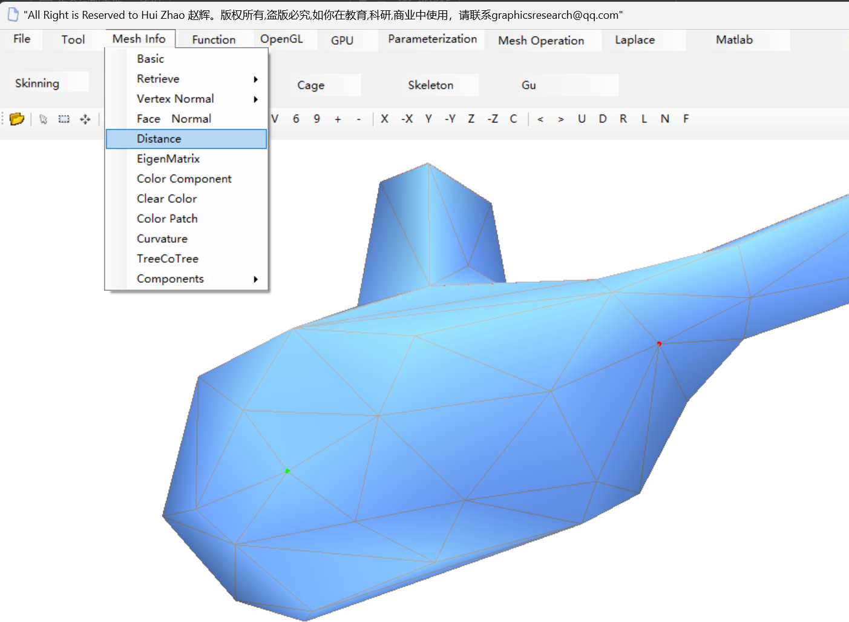Choose Basic from Mesh Info menu
This screenshot has width=849, height=622.
(x=186, y=59)
